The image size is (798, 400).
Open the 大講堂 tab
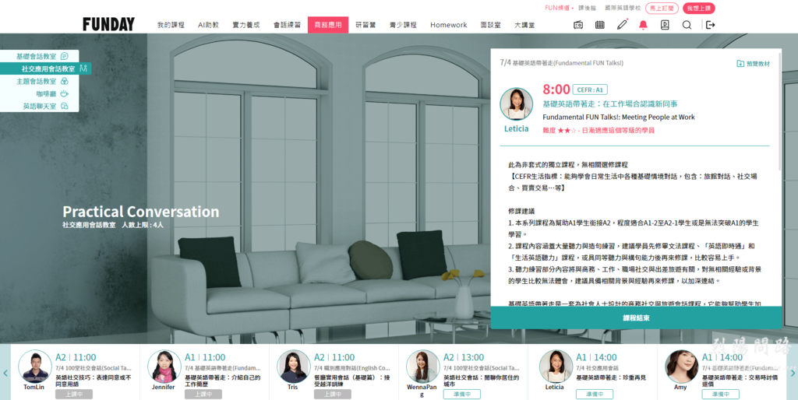[x=524, y=24]
